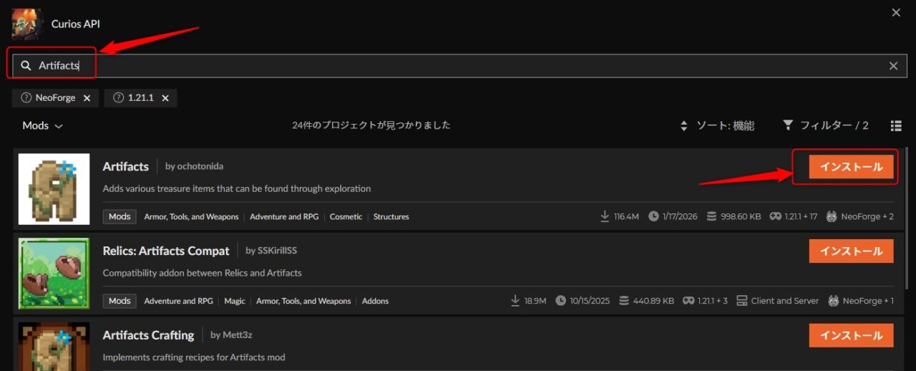Install Relics: Artifacts Compat
Screen dimensions: 916x371
coord(851,251)
